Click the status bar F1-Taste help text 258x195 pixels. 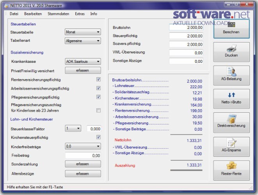pos(35,187)
